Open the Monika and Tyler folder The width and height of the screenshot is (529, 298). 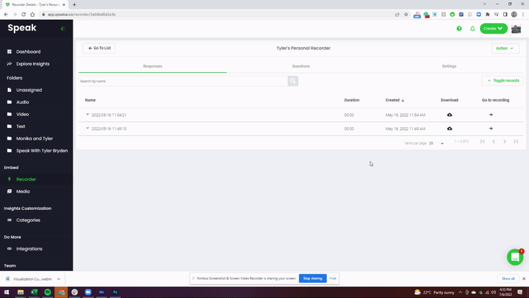(x=34, y=138)
